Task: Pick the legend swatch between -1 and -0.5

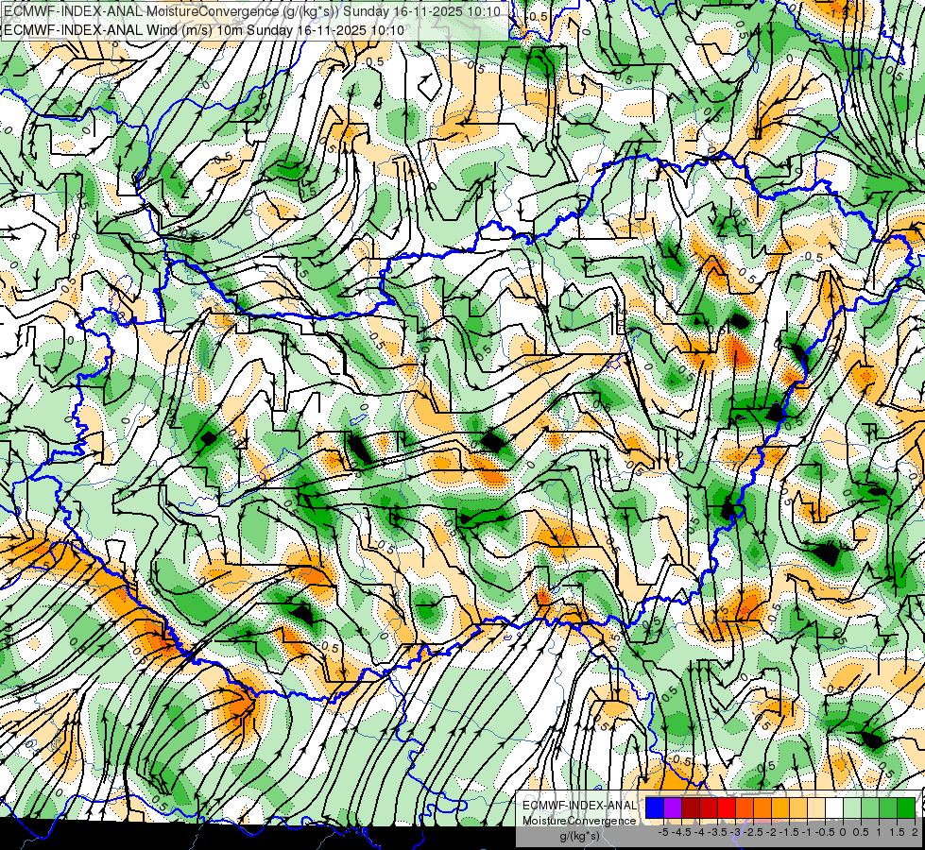Action: click(816, 808)
